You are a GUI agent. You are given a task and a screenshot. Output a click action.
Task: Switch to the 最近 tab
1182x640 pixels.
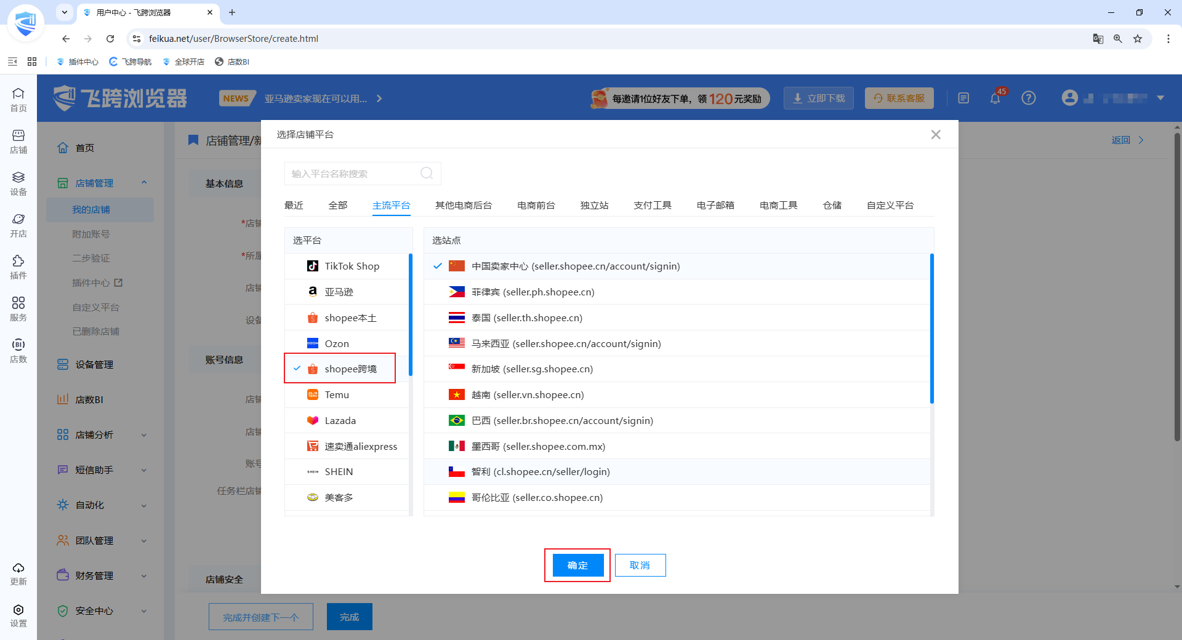click(294, 206)
